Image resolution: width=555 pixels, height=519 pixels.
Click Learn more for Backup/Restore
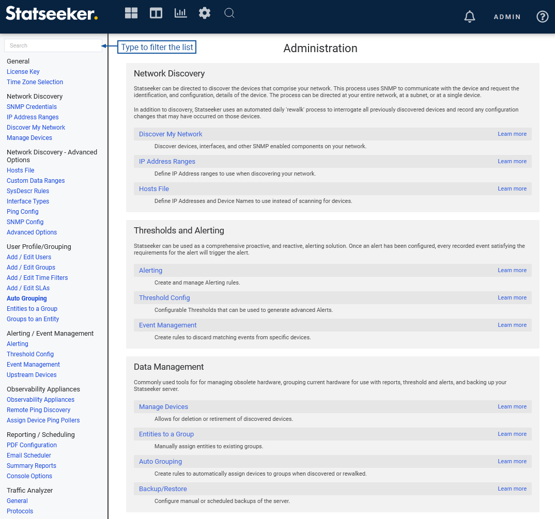(512, 489)
